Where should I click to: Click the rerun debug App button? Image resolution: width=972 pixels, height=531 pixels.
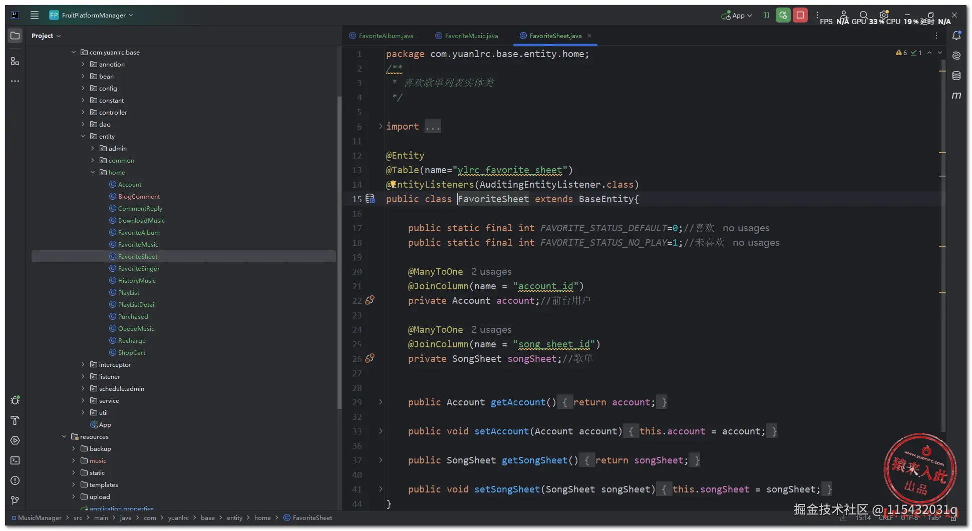coord(783,16)
